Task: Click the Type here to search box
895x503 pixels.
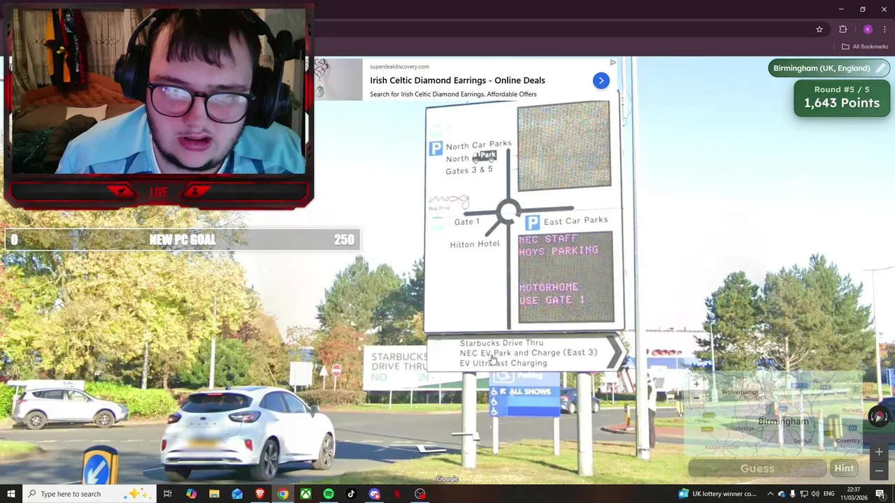Action: [x=89, y=494]
